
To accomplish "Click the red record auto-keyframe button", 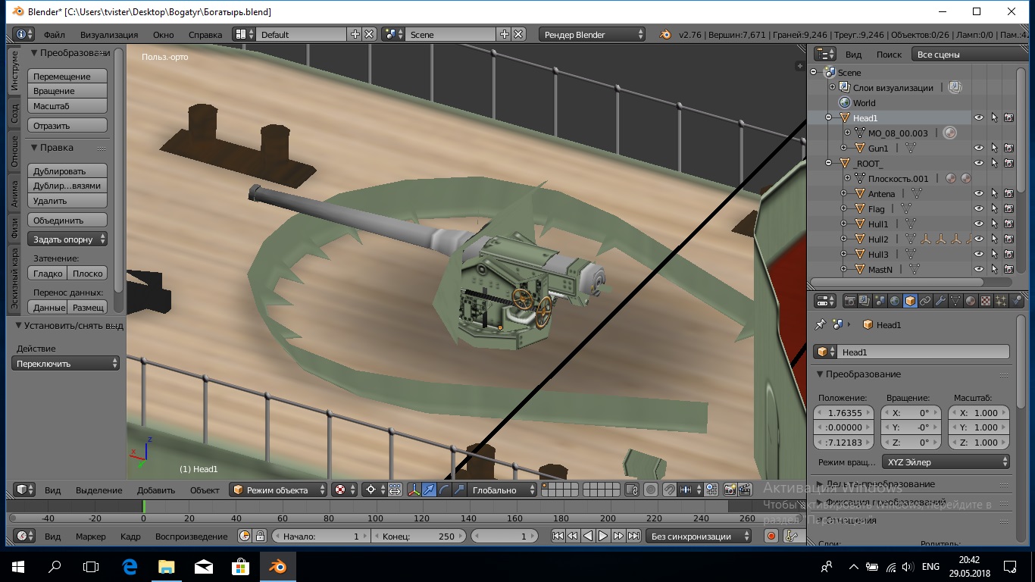I will [x=771, y=536].
